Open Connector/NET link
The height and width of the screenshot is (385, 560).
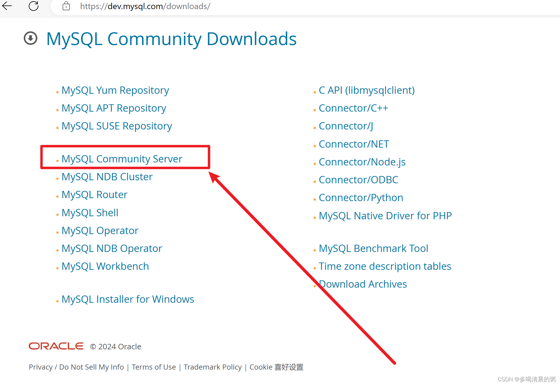(x=354, y=144)
